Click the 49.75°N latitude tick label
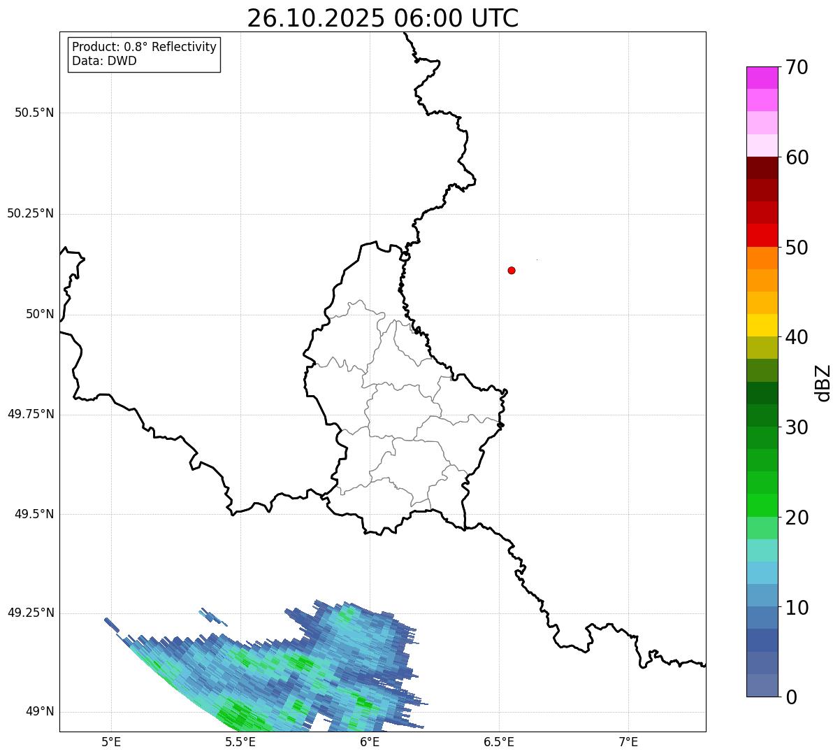This screenshot has height=756, width=840. coord(31,414)
